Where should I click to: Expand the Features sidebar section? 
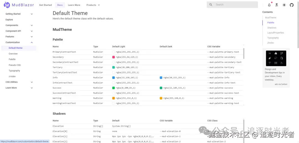(19, 37)
